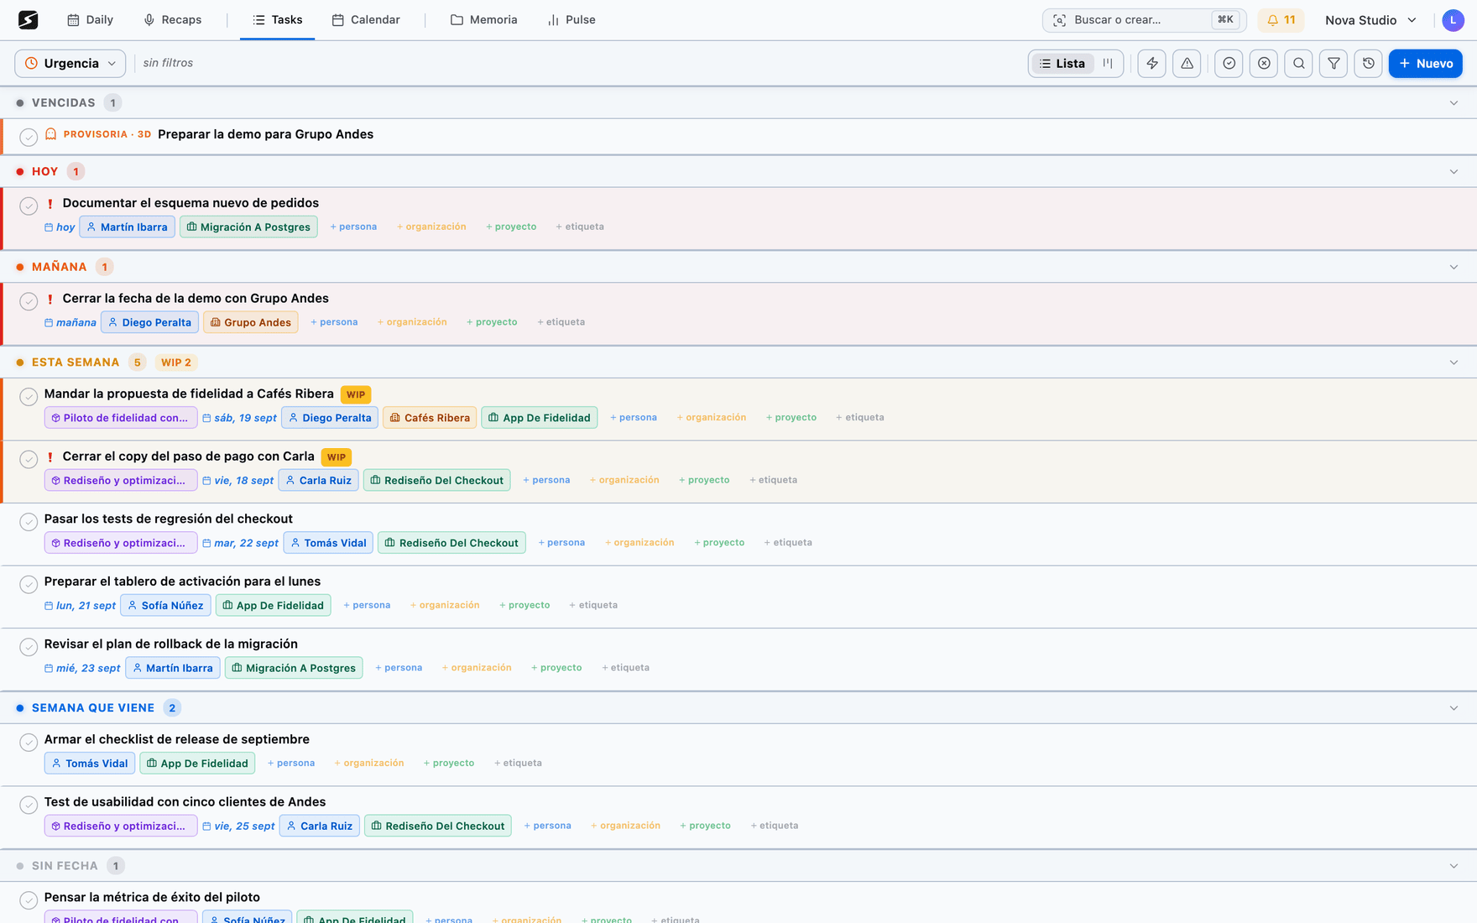Add proyecto to Cerrar la fecha task

(492, 322)
